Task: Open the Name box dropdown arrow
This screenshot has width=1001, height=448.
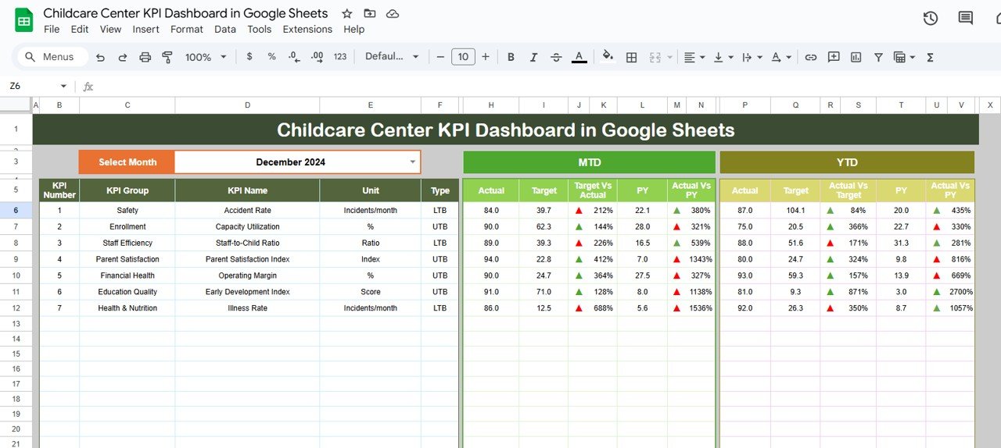Action: click(63, 87)
